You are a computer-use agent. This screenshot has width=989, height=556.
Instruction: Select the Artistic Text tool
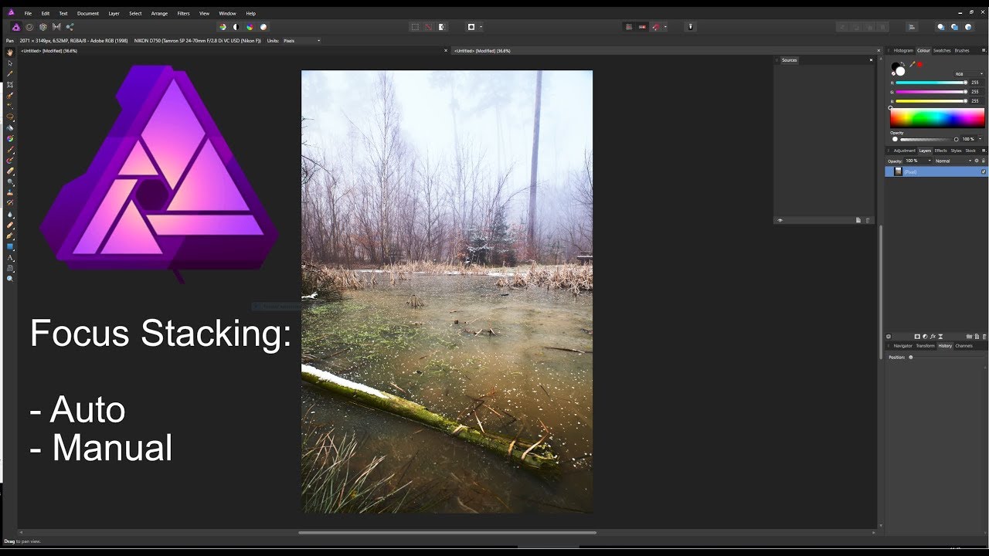click(10, 257)
